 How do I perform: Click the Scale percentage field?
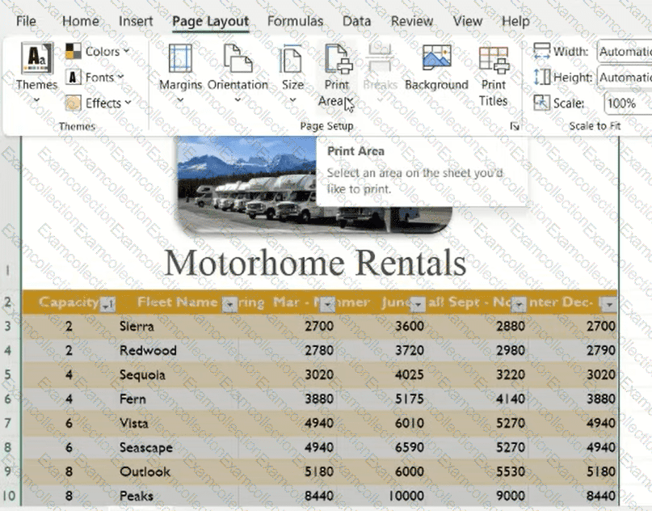pos(624,103)
